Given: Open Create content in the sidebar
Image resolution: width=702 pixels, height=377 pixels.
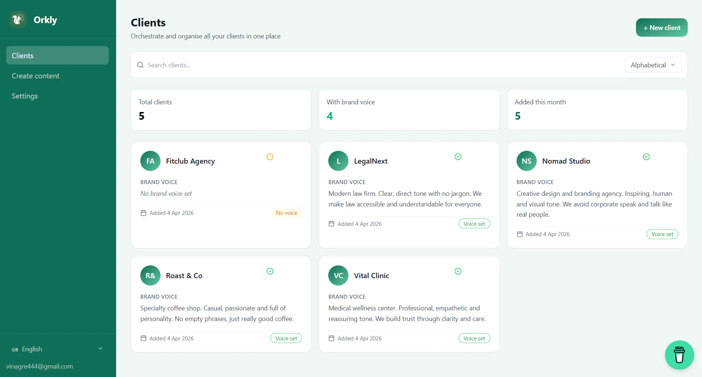Looking at the screenshot, I should click(58, 76).
